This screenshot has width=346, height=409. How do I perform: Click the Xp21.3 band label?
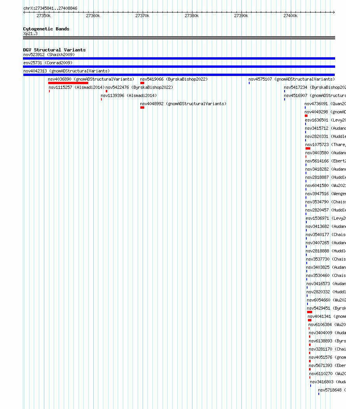pyautogui.click(x=30, y=33)
